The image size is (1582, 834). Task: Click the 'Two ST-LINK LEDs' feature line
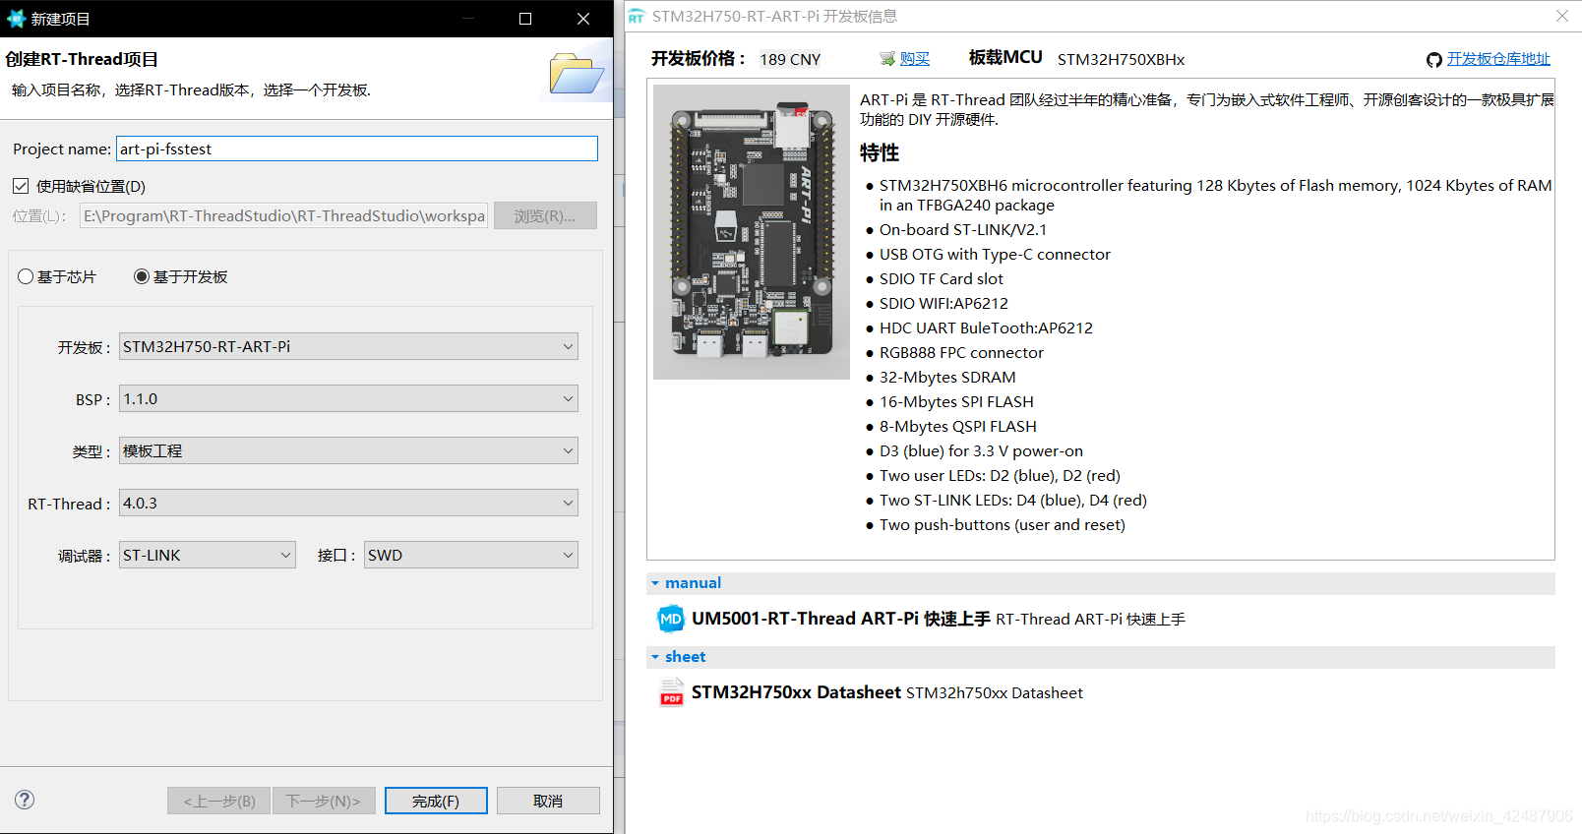click(1013, 501)
